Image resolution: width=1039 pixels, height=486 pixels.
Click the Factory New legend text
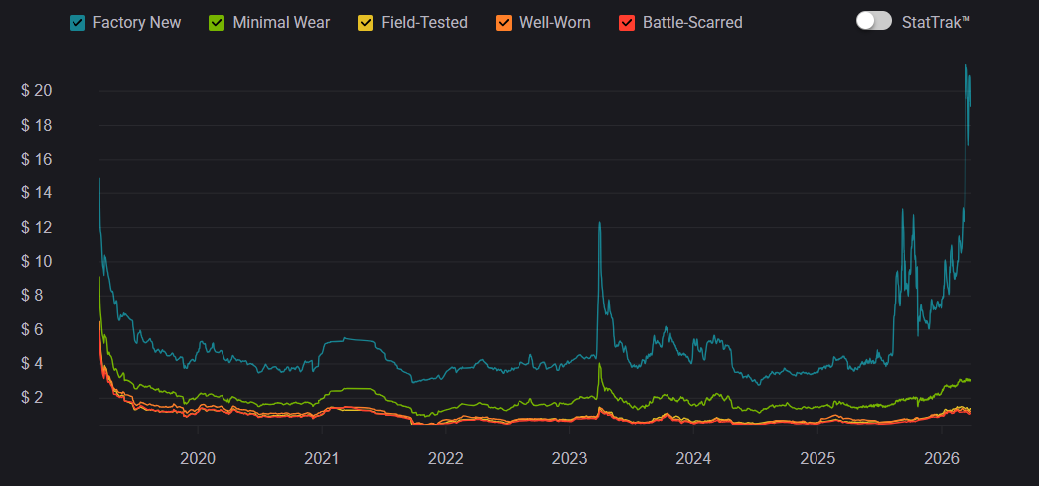(136, 22)
